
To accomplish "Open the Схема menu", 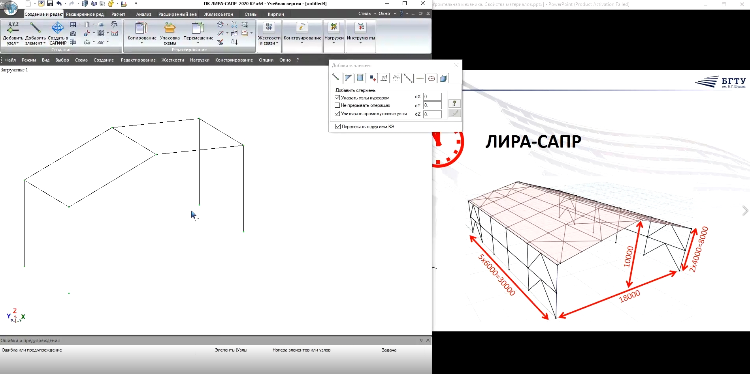I will (x=81, y=60).
